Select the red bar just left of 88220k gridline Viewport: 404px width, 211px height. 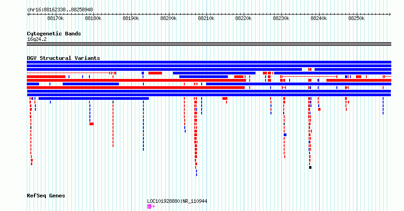coord(239,77)
